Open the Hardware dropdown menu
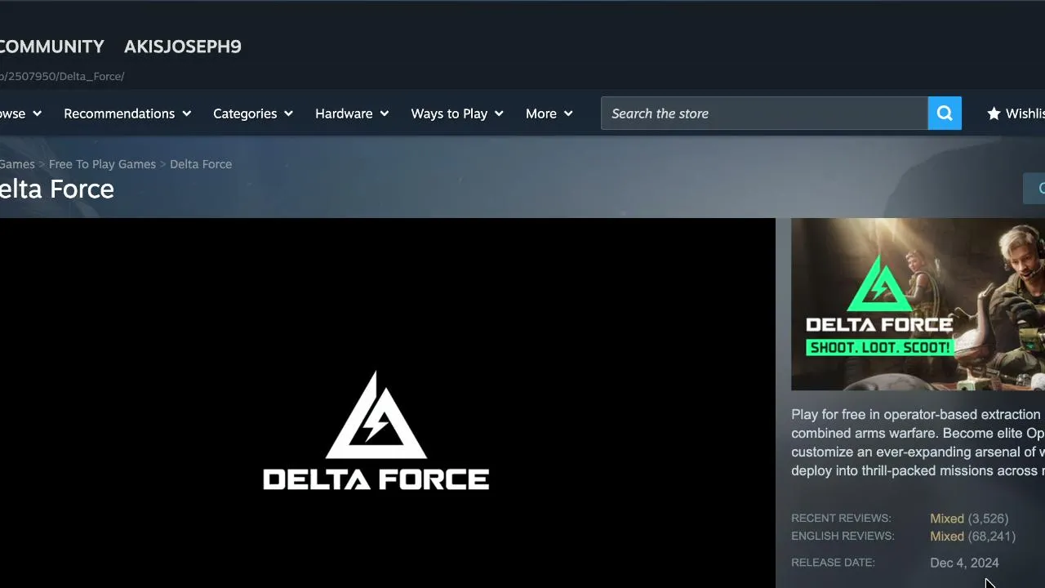 (x=352, y=114)
